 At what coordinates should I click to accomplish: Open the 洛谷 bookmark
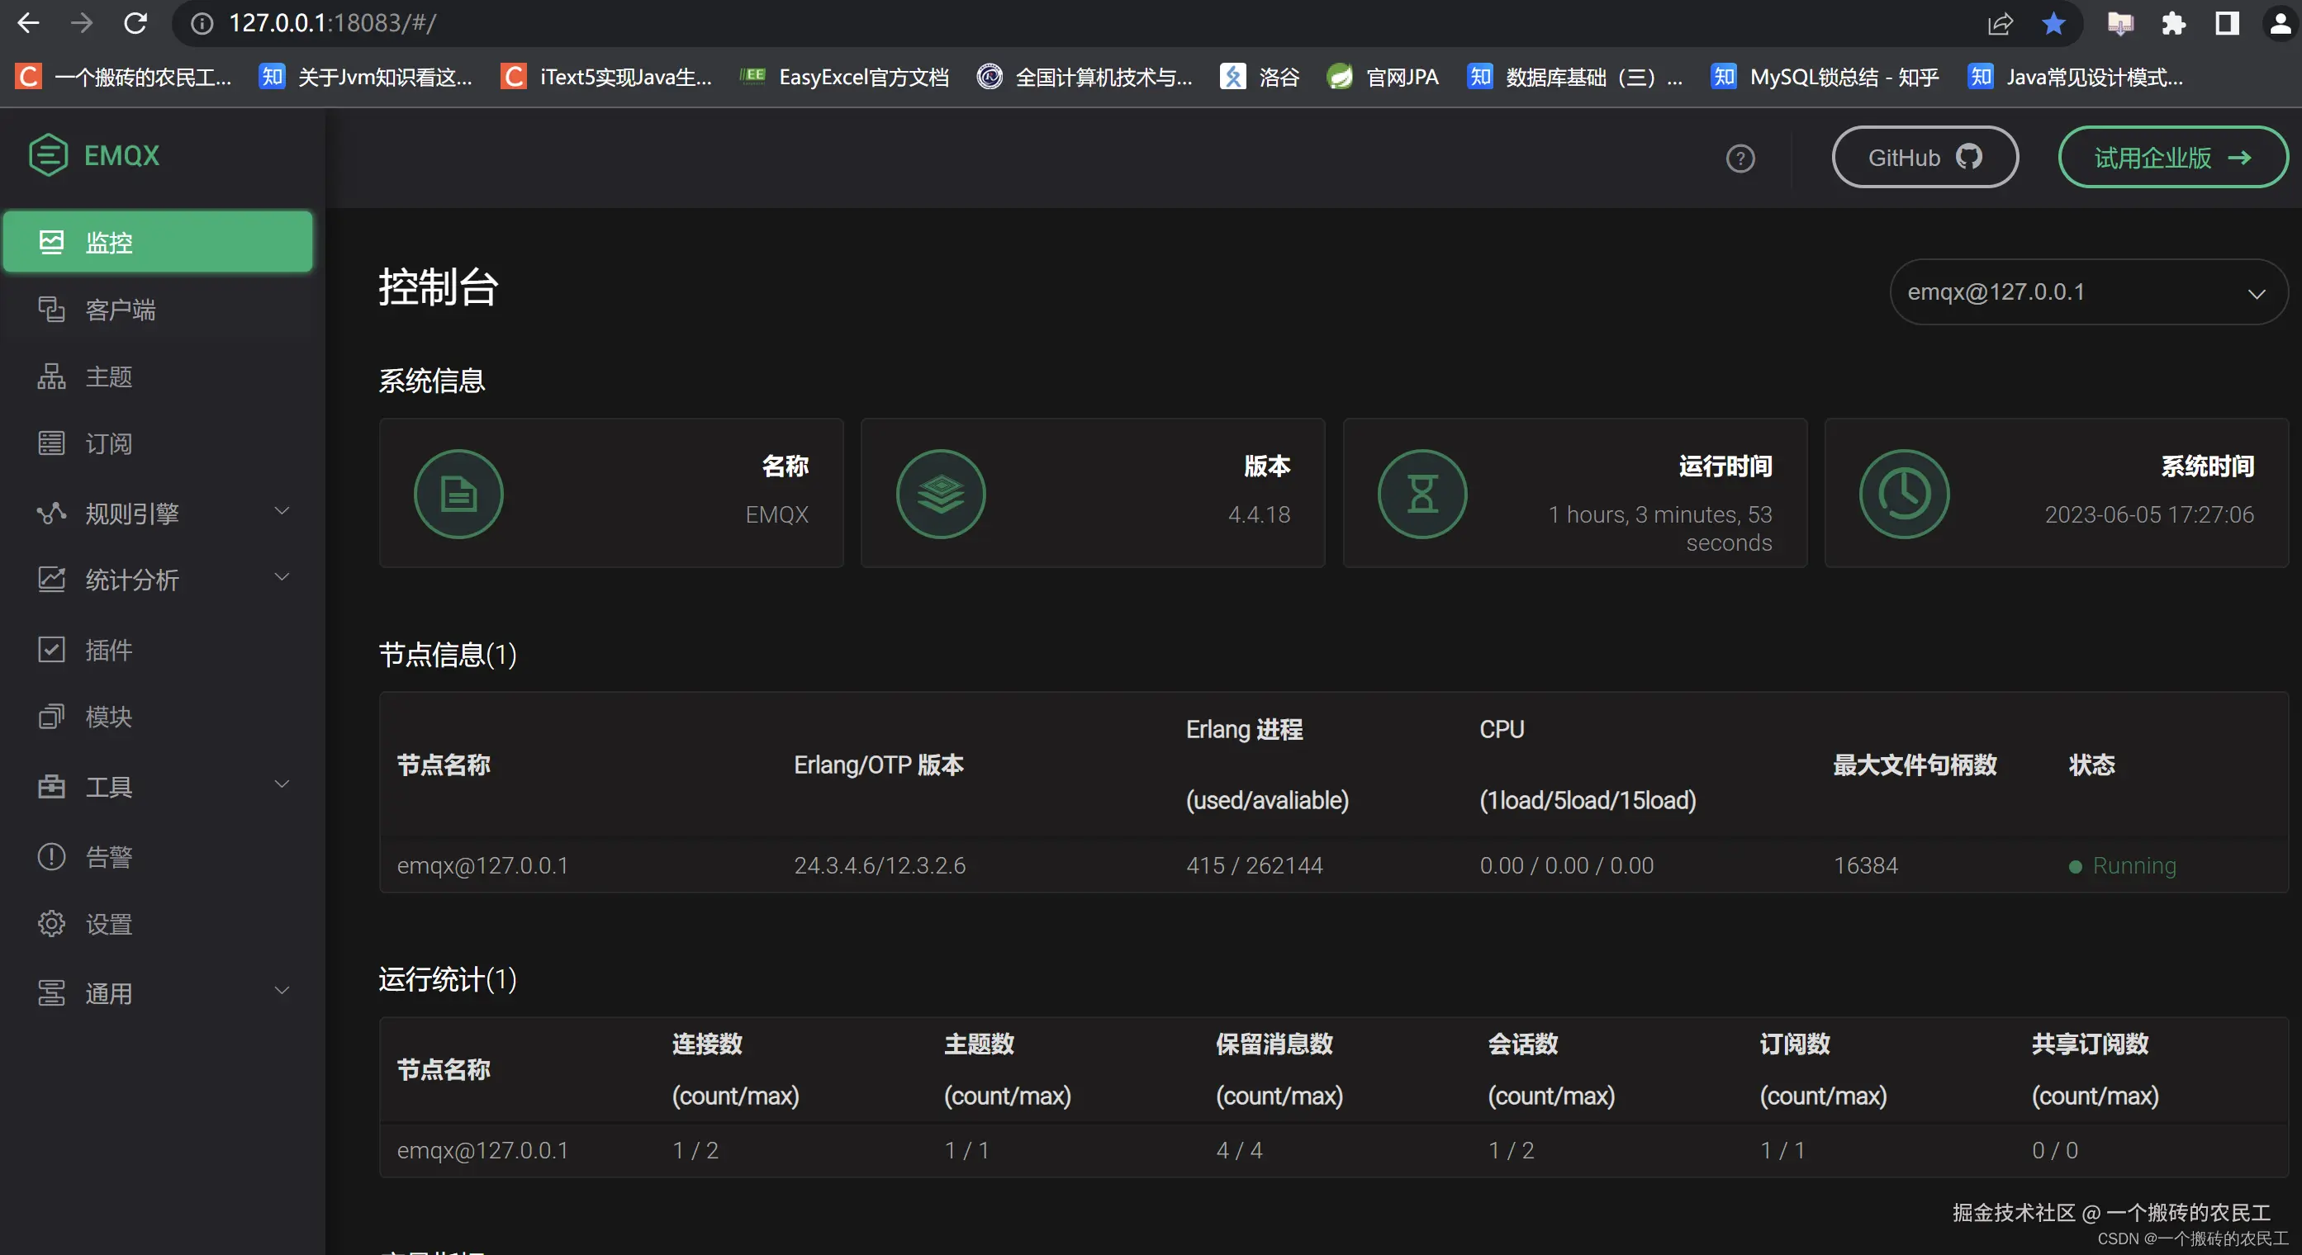[1260, 78]
